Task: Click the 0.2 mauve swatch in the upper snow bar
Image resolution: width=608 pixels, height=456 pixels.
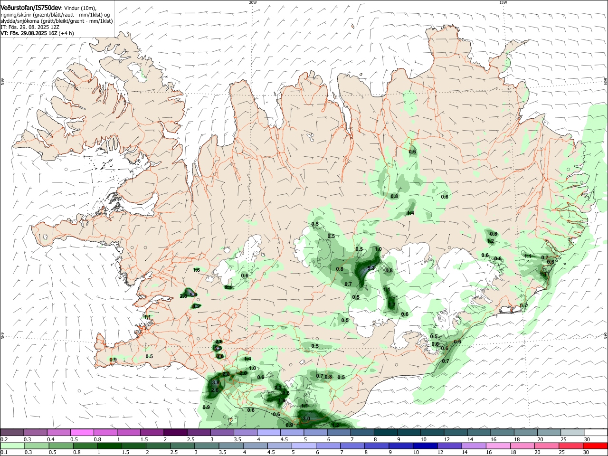Action: point(12,432)
